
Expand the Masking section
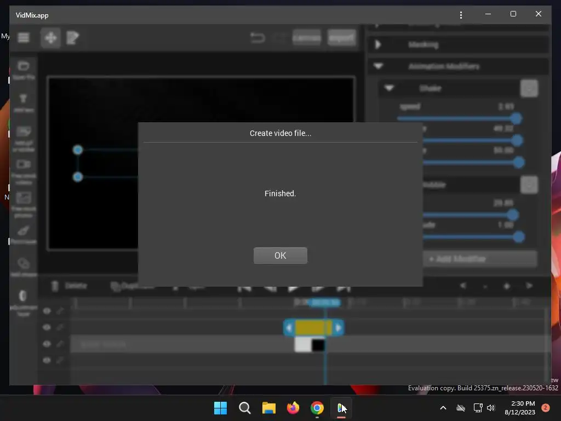tap(378, 44)
